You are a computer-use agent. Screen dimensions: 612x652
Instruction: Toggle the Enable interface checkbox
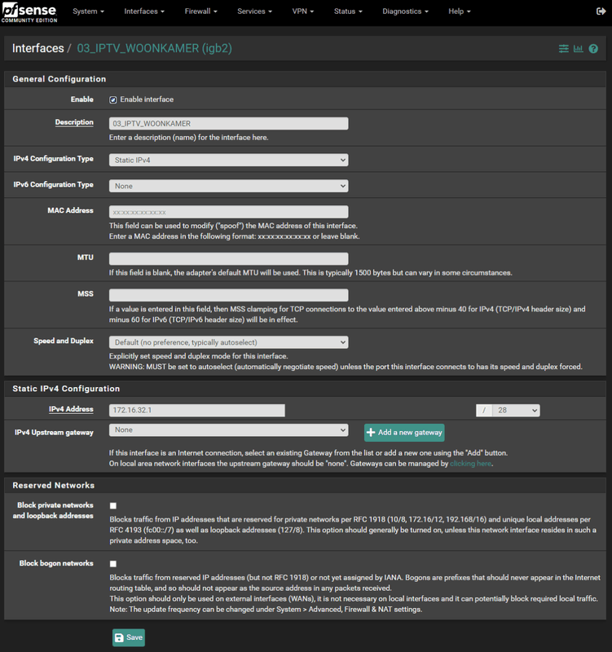coord(112,99)
